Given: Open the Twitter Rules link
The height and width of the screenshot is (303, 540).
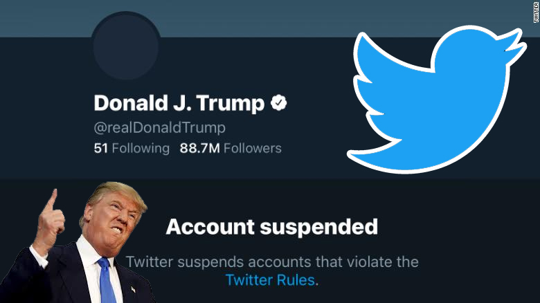Looking at the screenshot, I should 271,280.
